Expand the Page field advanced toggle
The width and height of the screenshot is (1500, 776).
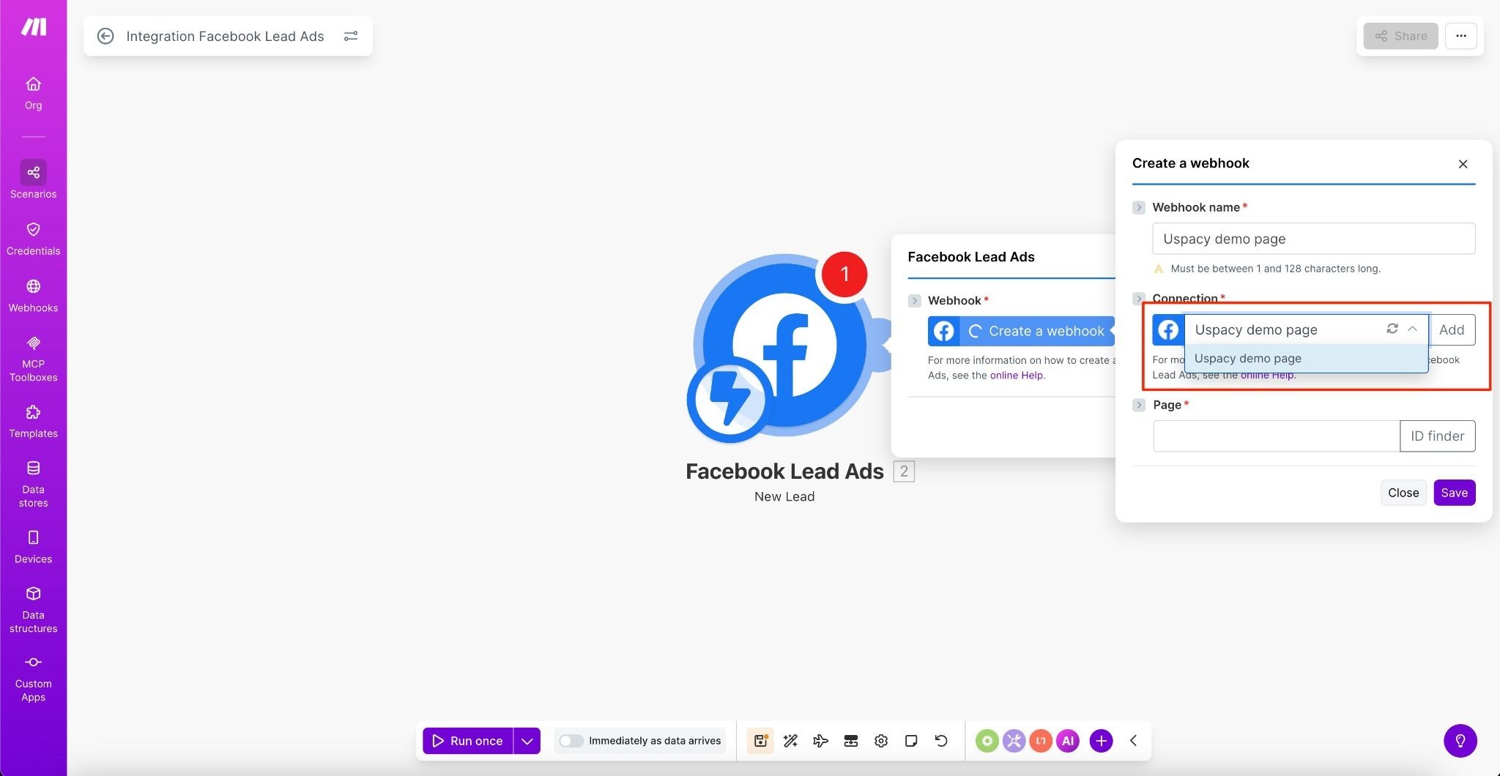pos(1139,405)
